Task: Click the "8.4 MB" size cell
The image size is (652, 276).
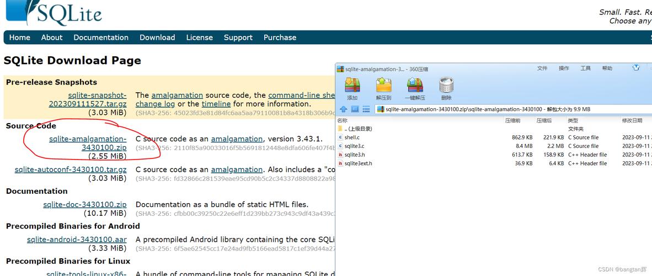Action: (x=524, y=146)
